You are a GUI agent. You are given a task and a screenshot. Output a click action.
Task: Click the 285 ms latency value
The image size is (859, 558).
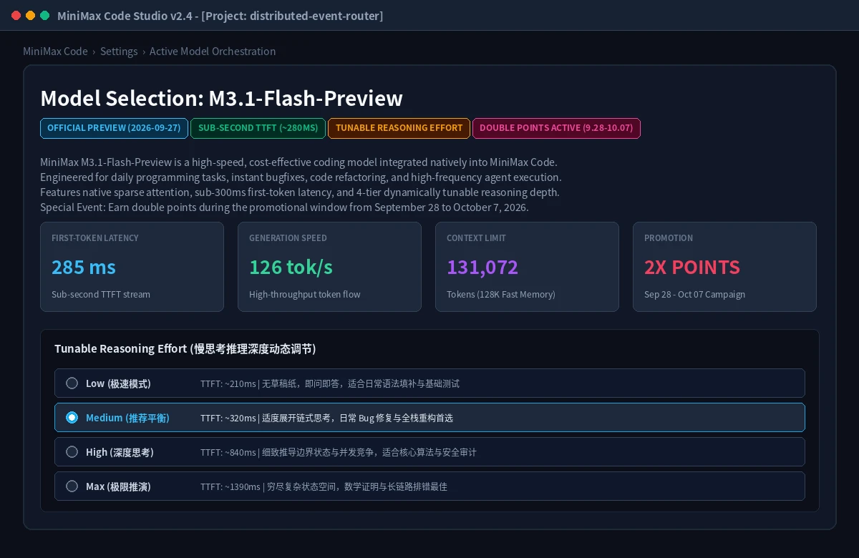click(x=84, y=267)
